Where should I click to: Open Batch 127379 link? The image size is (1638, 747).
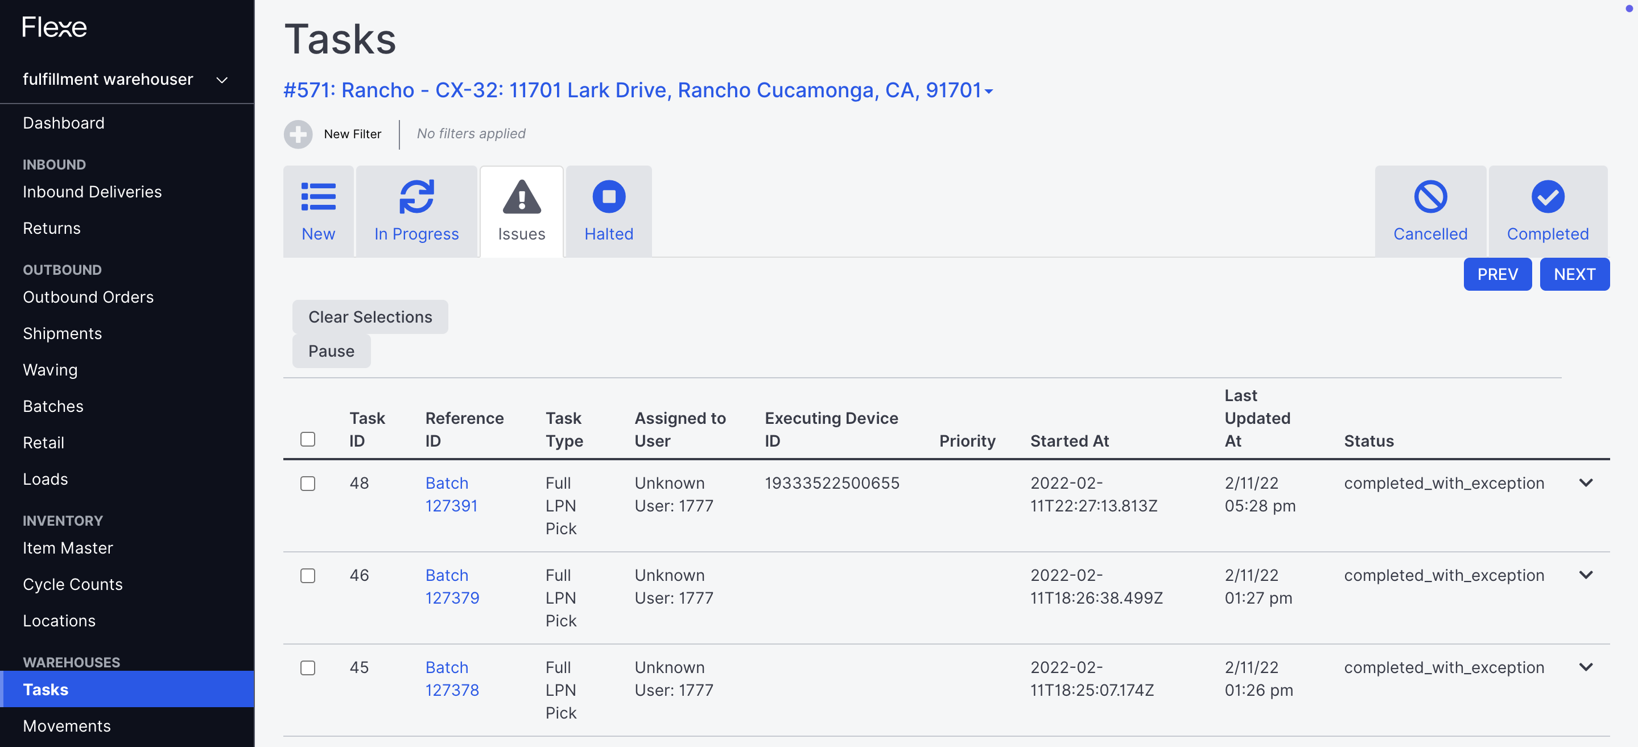pos(452,587)
